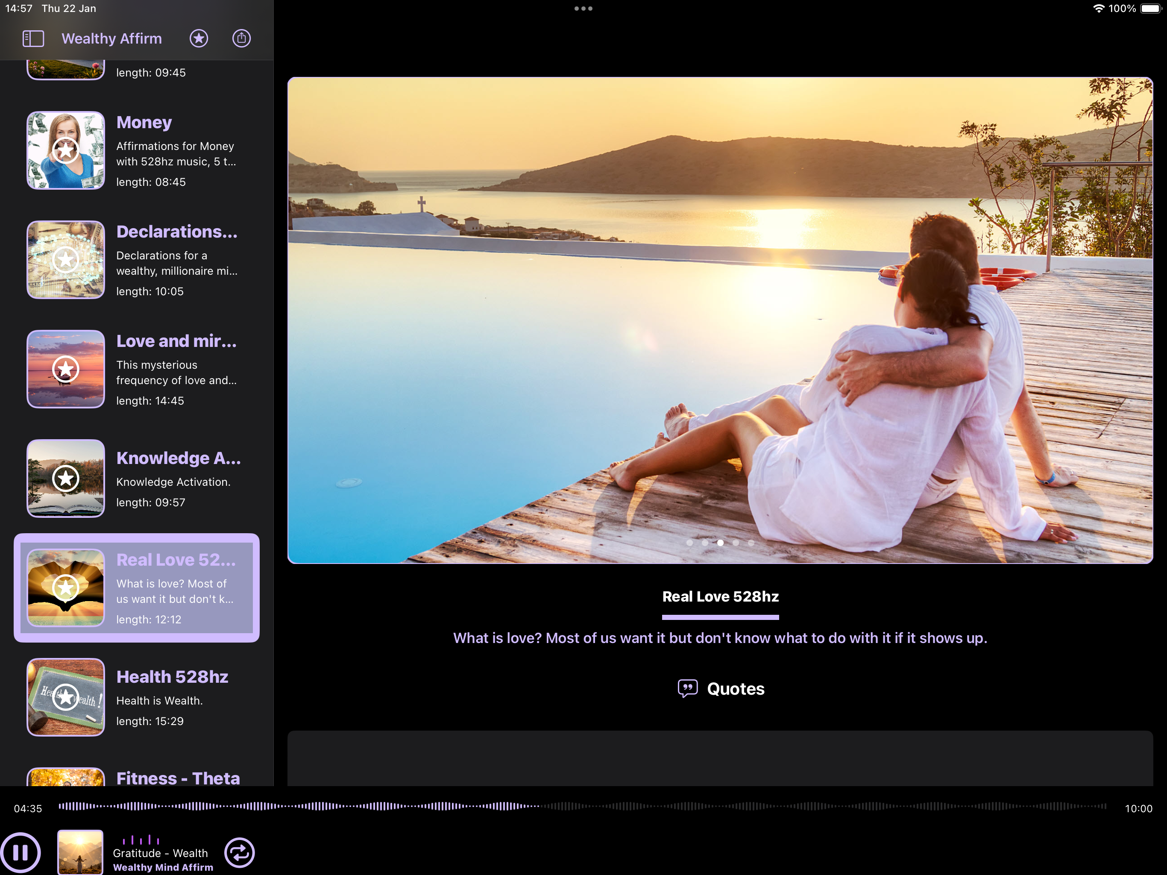Click the length: 08:45 text

pyautogui.click(x=151, y=182)
